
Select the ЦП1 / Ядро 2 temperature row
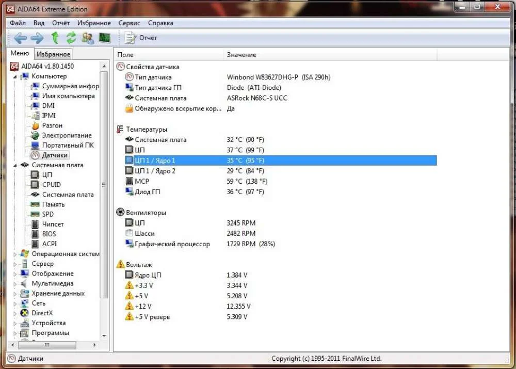click(281, 171)
